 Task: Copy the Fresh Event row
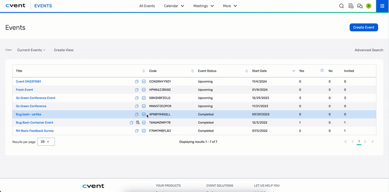137,90
